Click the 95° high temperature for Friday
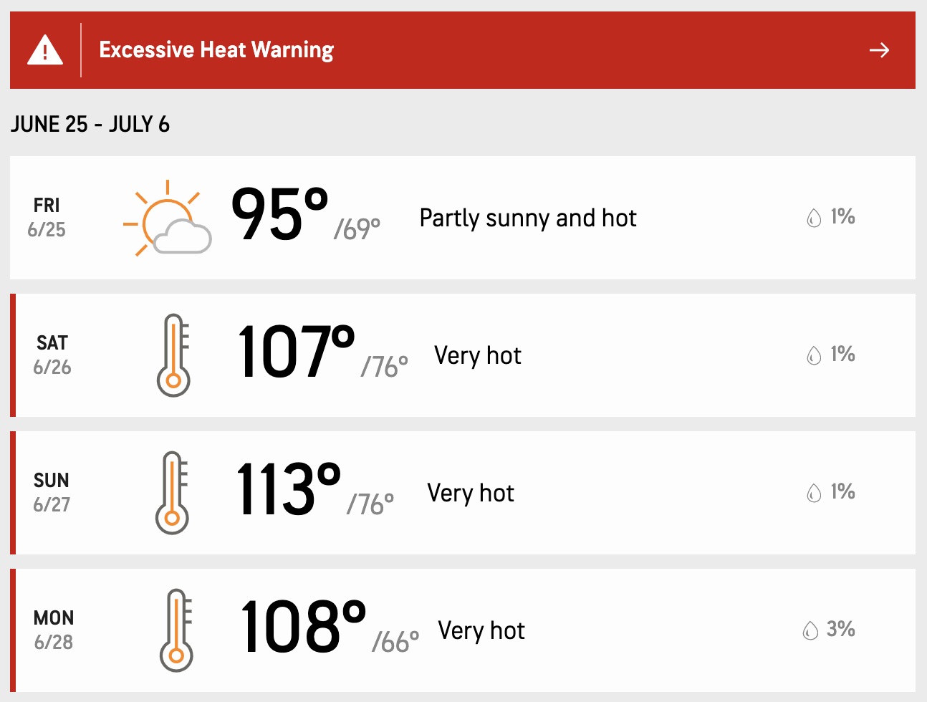Viewport: 927px width, 702px height. (279, 215)
